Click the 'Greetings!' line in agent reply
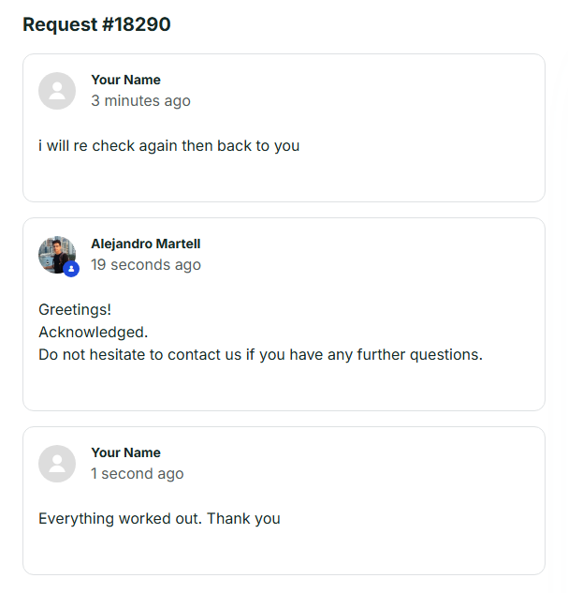 point(74,309)
